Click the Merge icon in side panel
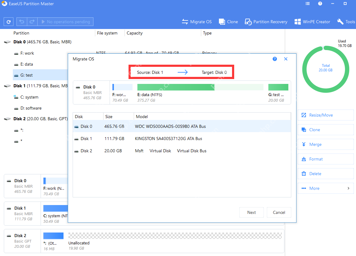The width and height of the screenshot is (356, 256). [304, 144]
